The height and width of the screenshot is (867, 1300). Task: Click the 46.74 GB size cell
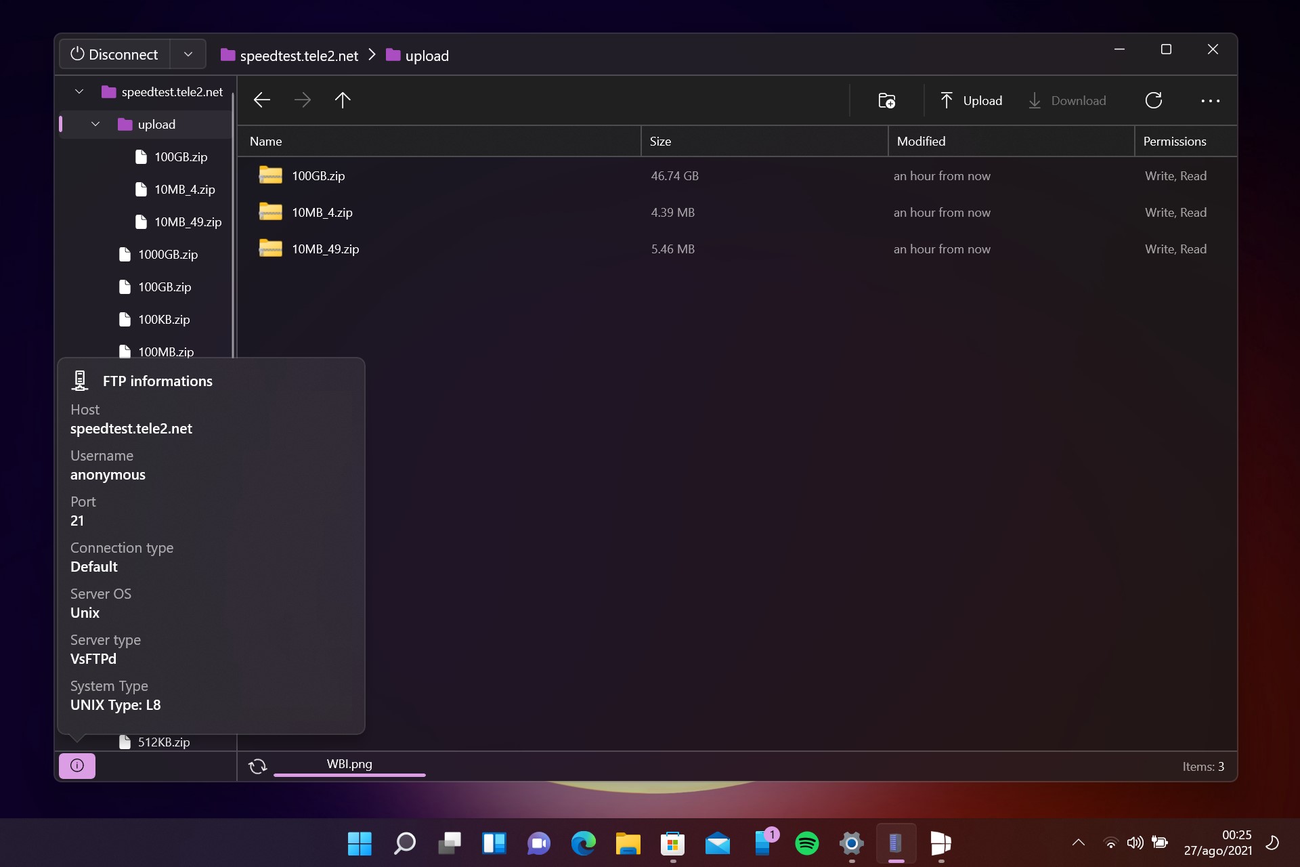pyautogui.click(x=674, y=175)
